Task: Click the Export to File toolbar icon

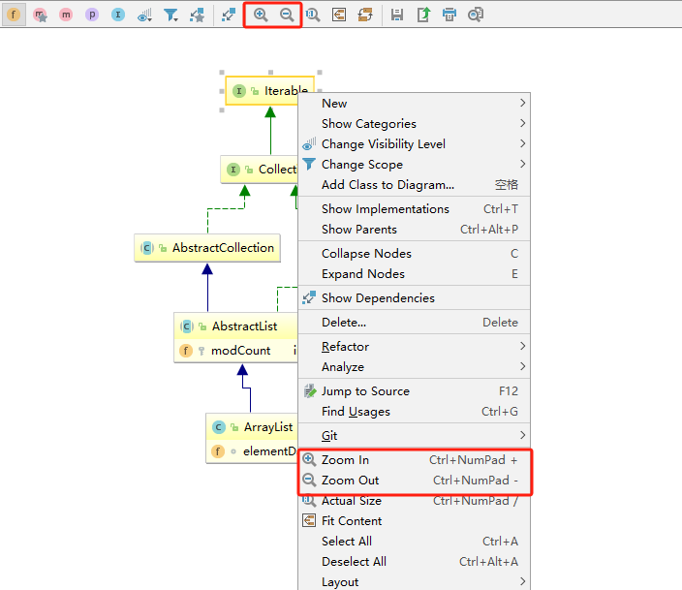Action: pyautogui.click(x=423, y=15)
